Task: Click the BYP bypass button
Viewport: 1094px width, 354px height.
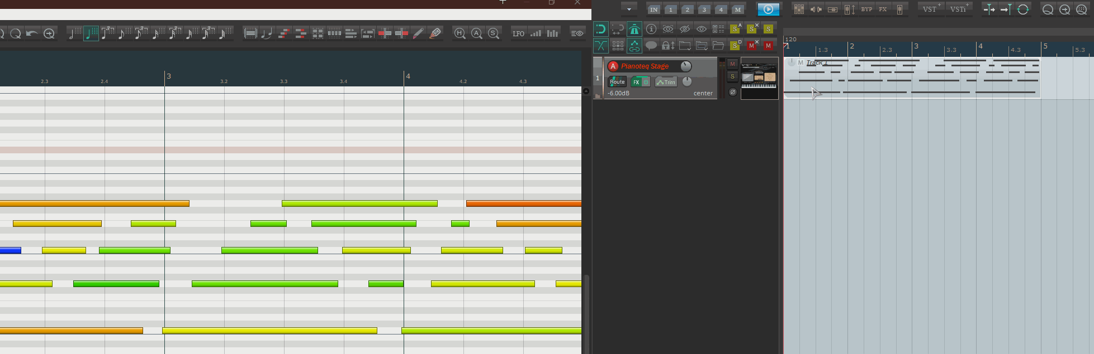Action: (866, 9)
